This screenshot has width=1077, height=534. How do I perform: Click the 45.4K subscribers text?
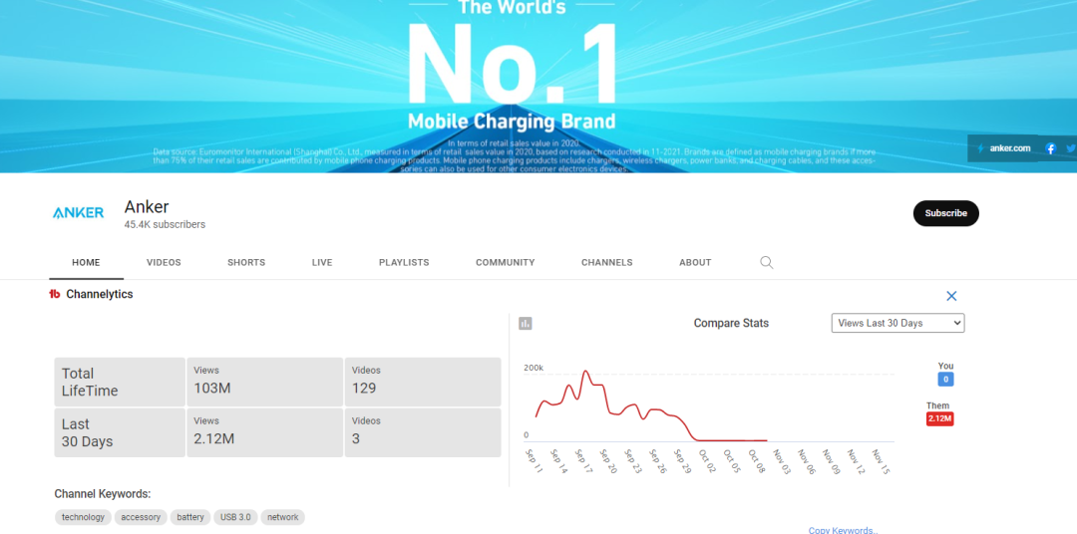point(165,224)
